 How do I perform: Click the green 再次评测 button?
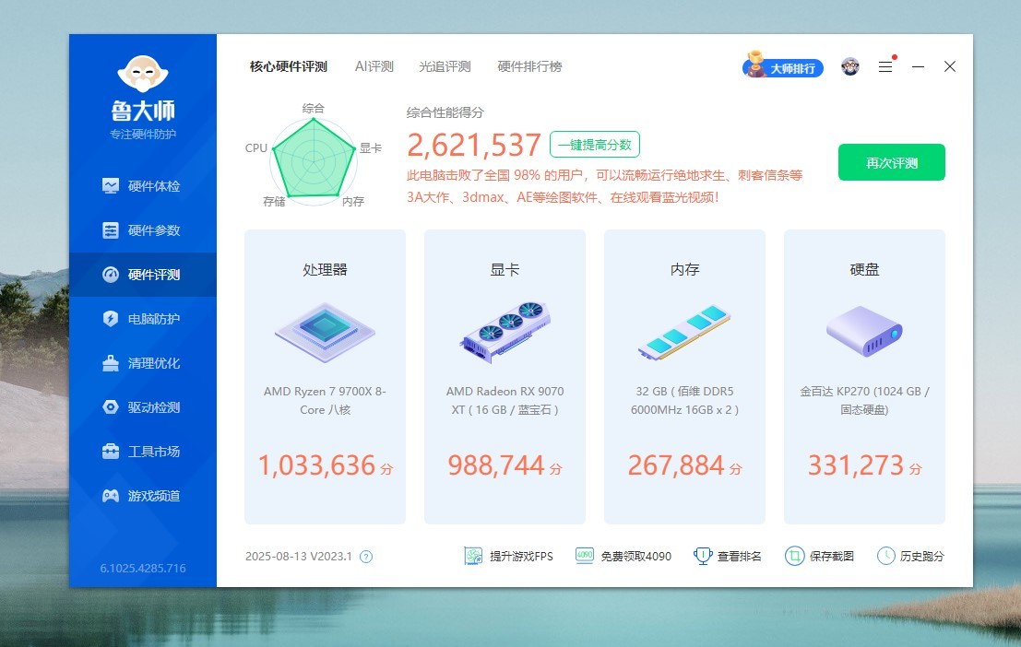tap(892, 163)
